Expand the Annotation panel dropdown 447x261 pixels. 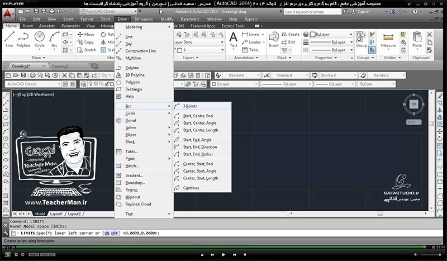(x=246, y=58)
